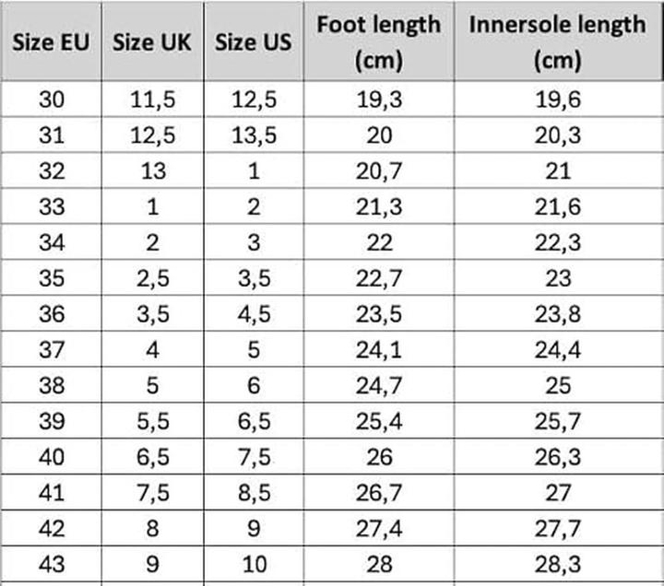Click the UK size 13 cell

152,171
